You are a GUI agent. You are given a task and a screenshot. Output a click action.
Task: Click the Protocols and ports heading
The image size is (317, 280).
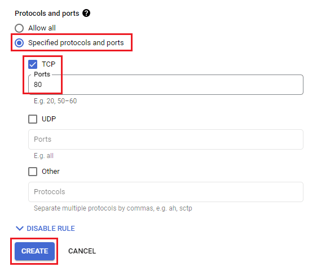point(47,14)
